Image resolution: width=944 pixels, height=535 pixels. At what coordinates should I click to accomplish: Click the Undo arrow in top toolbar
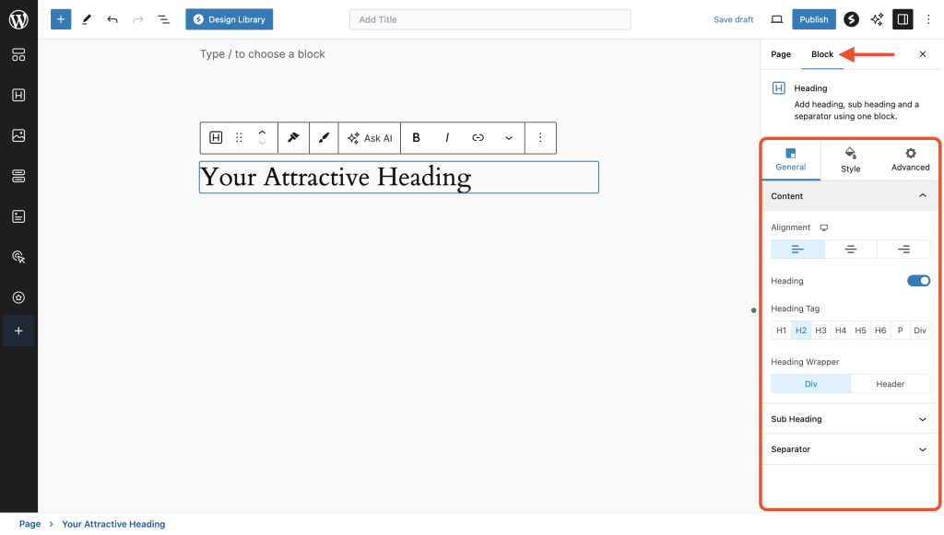pos(112,19)
